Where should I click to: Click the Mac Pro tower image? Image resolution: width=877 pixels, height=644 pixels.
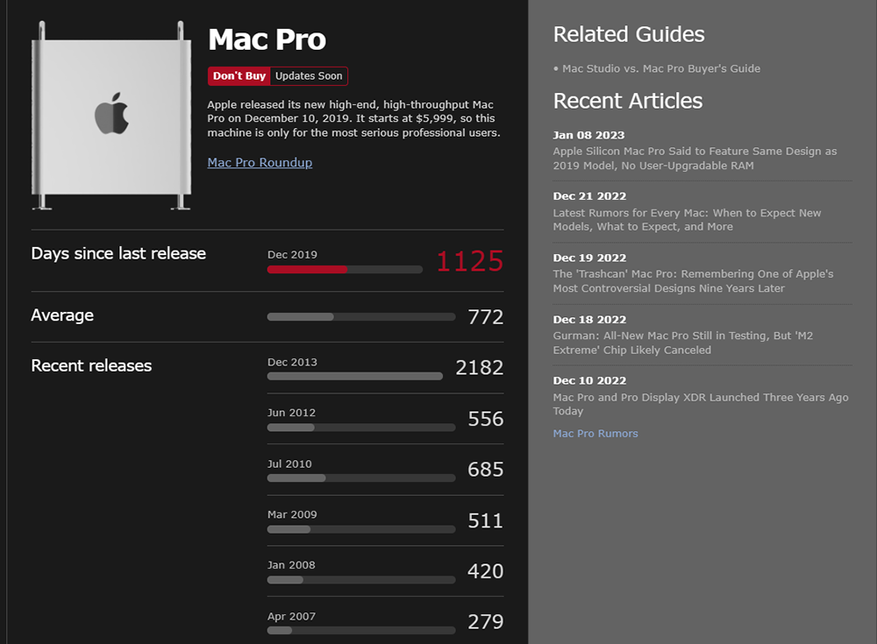point(111,116)
